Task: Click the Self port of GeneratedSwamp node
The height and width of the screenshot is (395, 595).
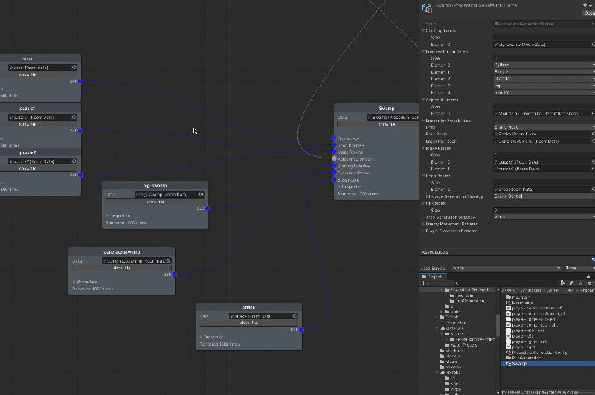Action: 175,274
